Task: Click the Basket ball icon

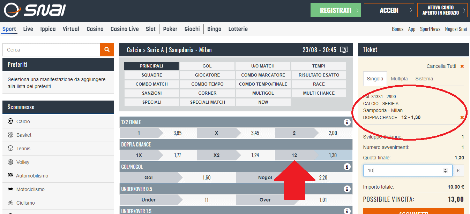Action: [10, 135]
